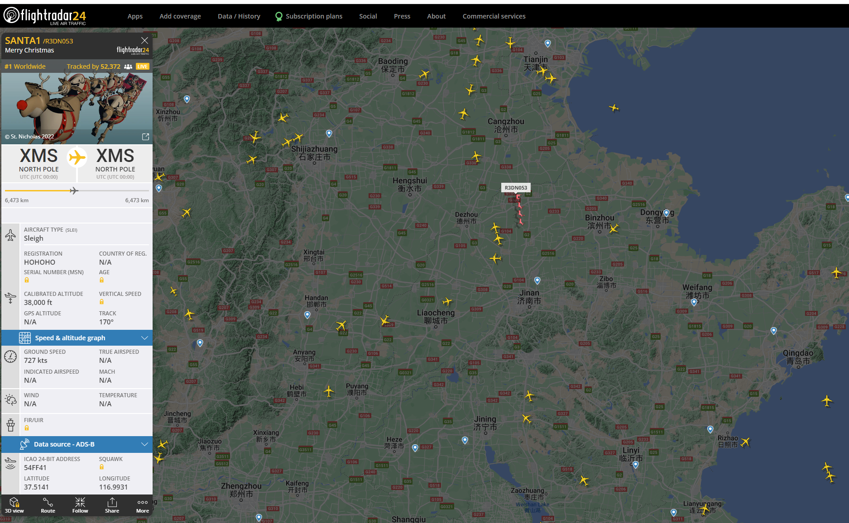This screenshot has height=523, width=849.
Task: Click the 52,372 tracked viewers icon
Action: coord(128,67)
